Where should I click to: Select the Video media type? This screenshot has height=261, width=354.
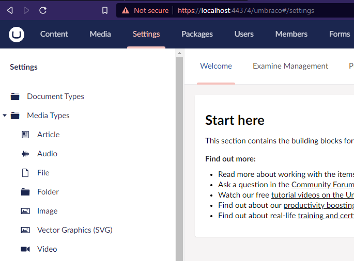(47, 249)
